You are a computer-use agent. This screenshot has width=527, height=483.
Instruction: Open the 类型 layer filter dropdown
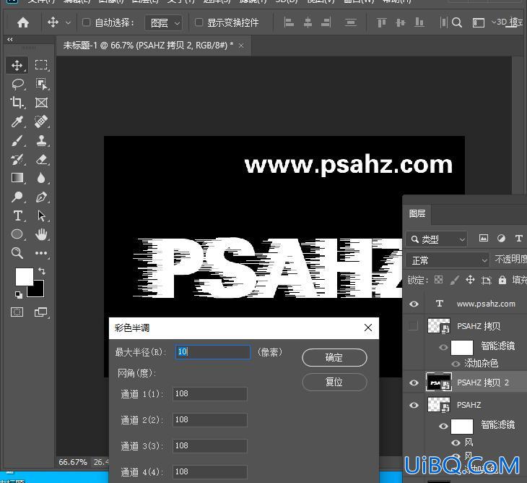click(436, 239)
